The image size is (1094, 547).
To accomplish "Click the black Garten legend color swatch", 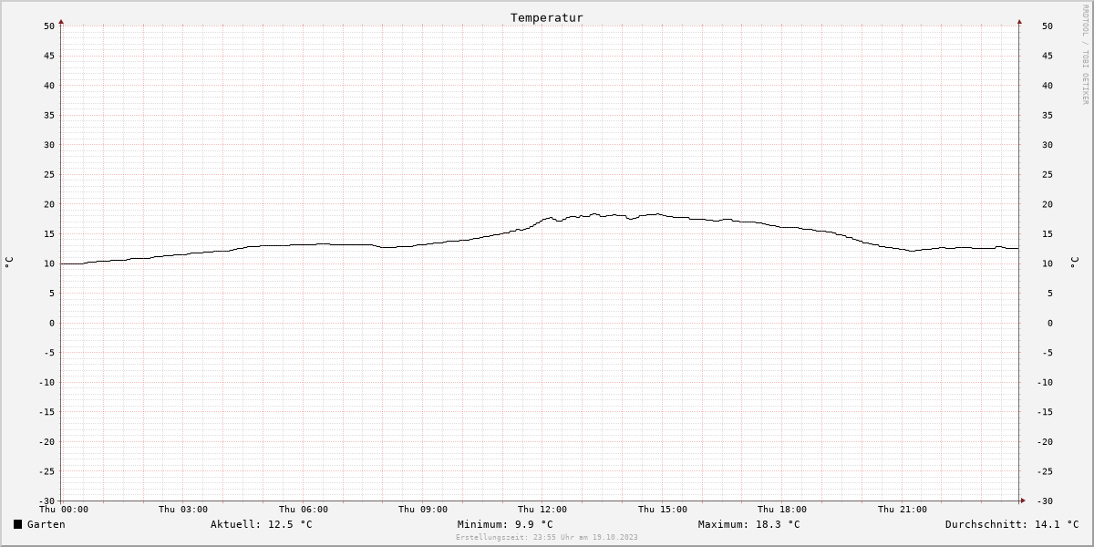I will [x=17, y=524].
